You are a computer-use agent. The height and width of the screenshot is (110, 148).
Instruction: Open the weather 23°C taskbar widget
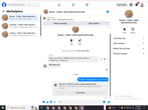click(x=112, y=108)
